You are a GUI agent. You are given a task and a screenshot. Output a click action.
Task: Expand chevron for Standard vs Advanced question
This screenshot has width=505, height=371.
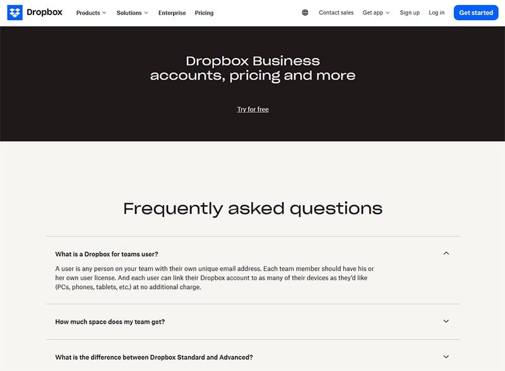446,357
